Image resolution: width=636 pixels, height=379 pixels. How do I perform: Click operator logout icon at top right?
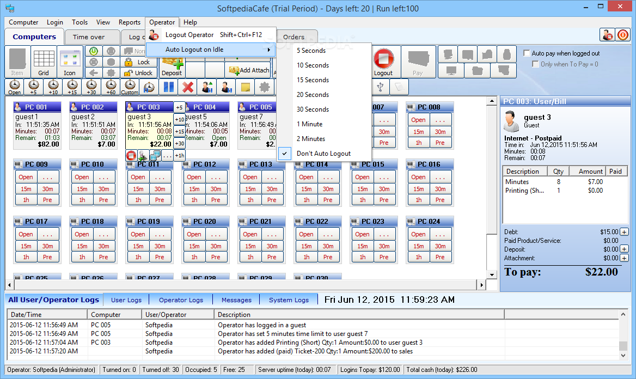click(x=607, y=35)
